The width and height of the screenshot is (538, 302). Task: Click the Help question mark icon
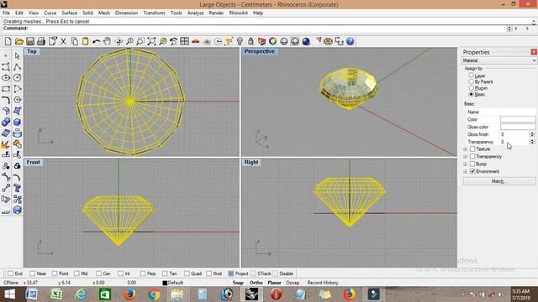(350, 41)
